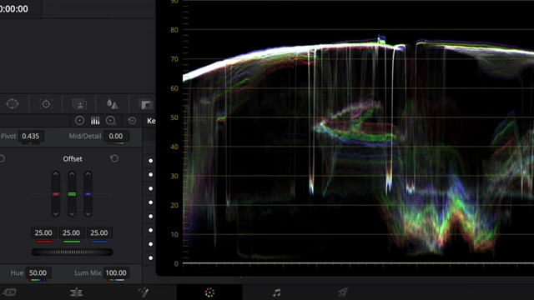
Task: Go to the Deliver page
Action: coord(343,292)
